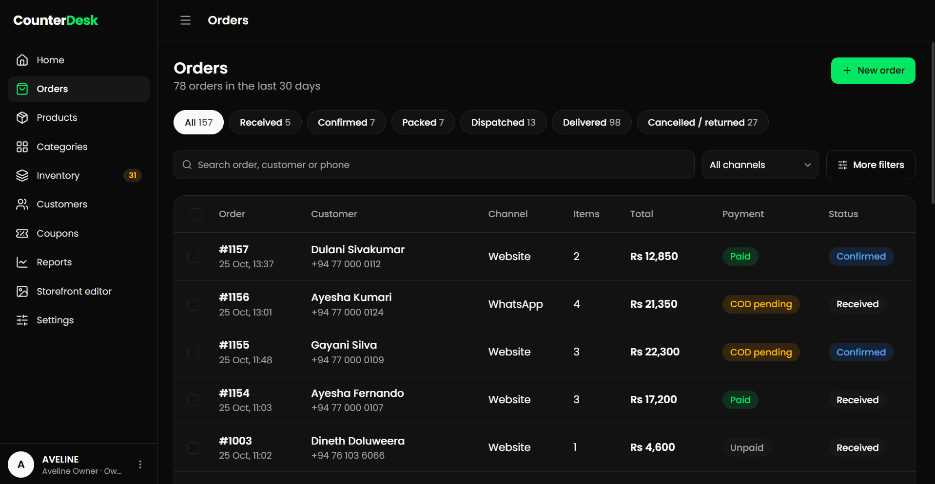Viewport: 935px width, 484px height.
Task: Click Received status on order #1154
Action: (857, 400)
